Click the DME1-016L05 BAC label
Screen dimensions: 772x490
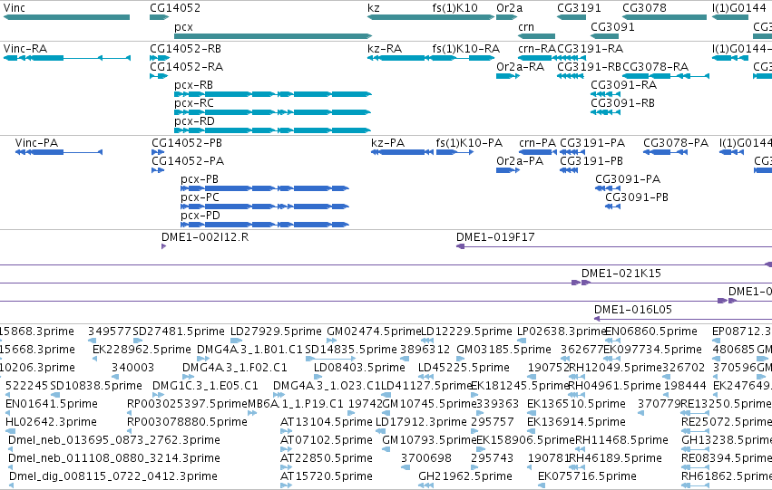point(633,309)
